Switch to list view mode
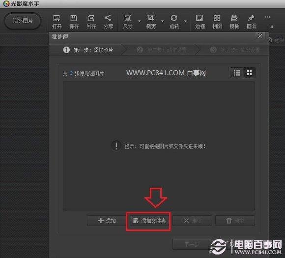The width and height of the screenshot is (285, 258). click(x=237, y=73)
